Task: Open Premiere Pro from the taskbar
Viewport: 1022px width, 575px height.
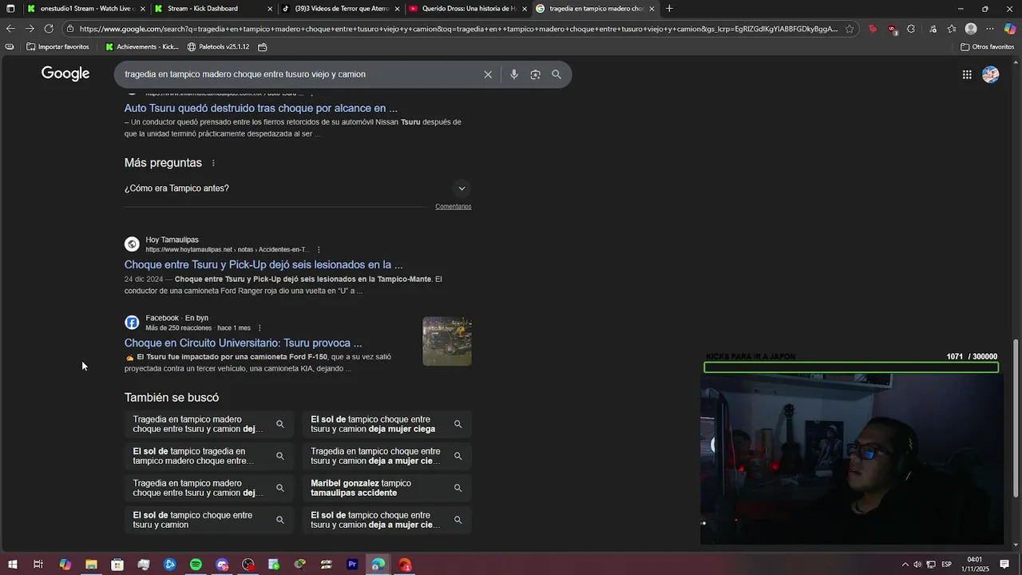Action: [352, 565]
